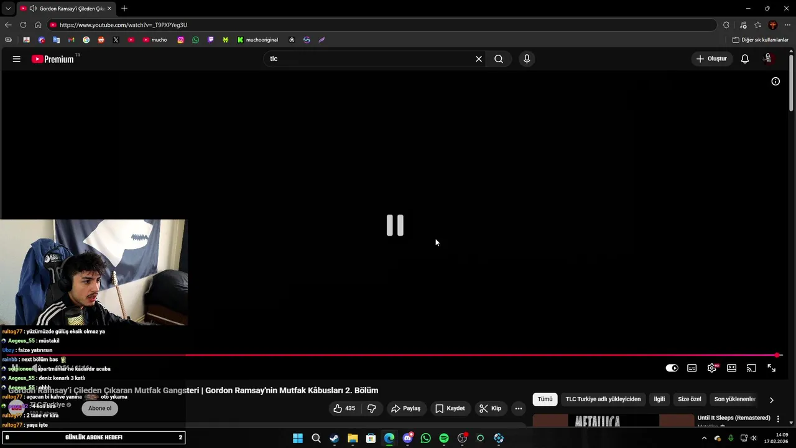Click the pause indicator in the player
This screenshot has width=796, height=448.
[x=395, y=225]
